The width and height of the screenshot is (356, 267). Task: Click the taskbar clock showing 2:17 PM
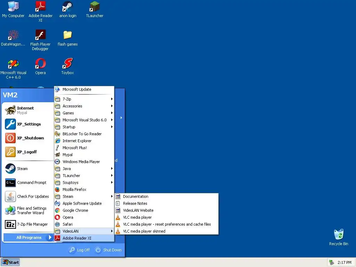(x=345, y=263)
